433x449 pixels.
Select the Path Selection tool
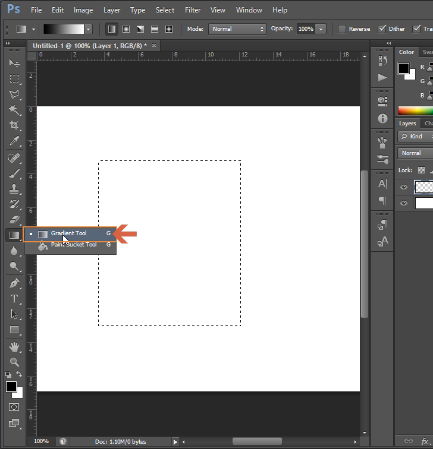(14, 314)
